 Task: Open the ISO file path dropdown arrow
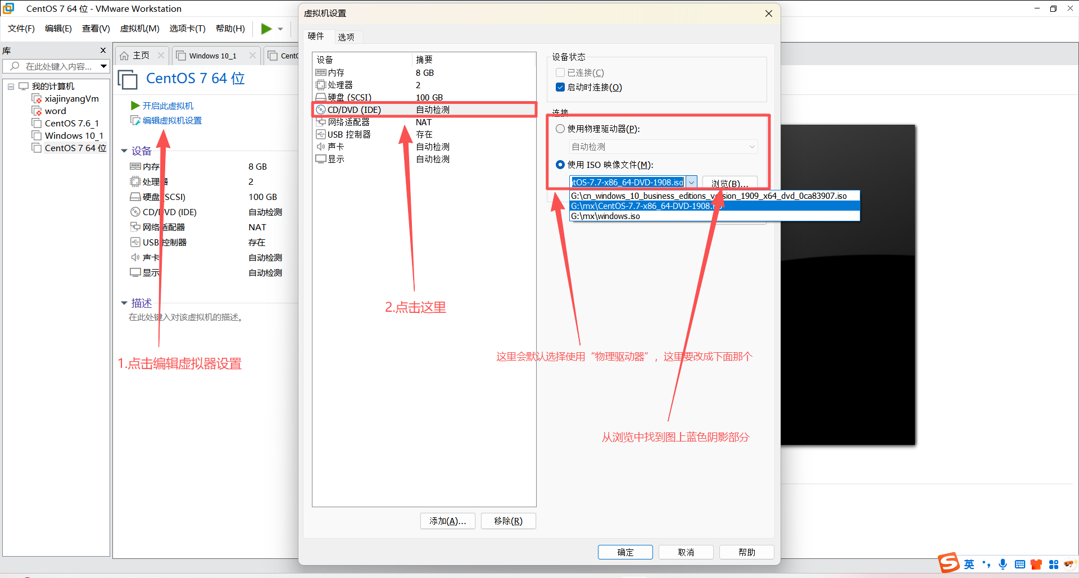(691, 182)
